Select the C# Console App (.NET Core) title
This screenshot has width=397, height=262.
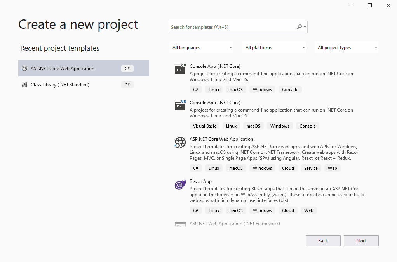click(x=215, y=66)
